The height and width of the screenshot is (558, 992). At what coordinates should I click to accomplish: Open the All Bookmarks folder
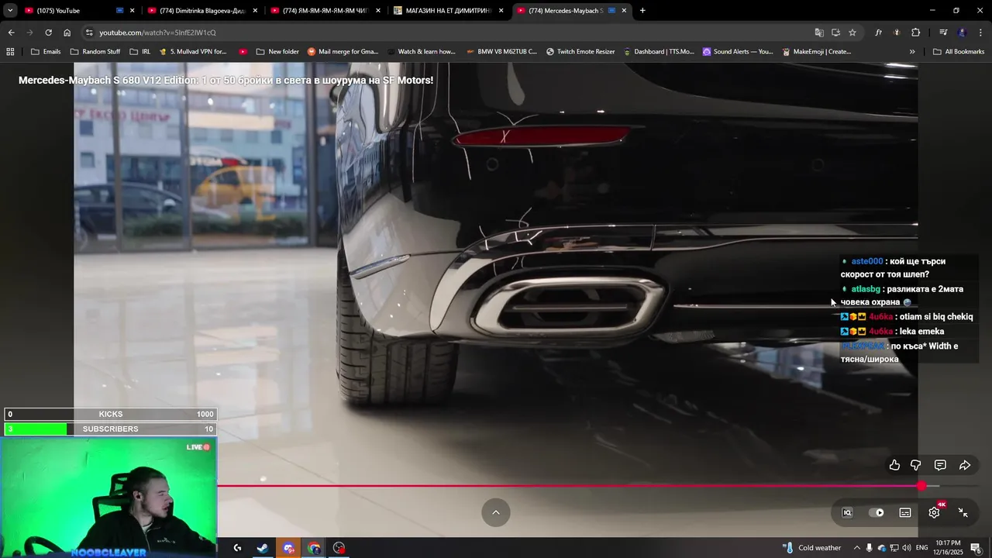tap(959, 52)
